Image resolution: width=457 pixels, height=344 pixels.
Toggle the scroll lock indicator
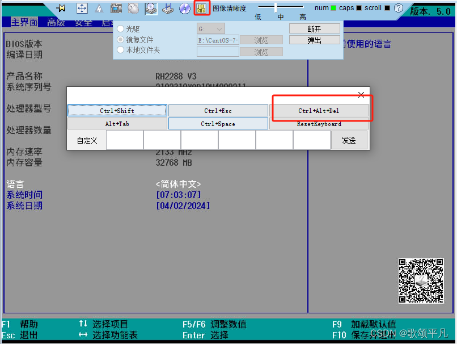[387, 8]
